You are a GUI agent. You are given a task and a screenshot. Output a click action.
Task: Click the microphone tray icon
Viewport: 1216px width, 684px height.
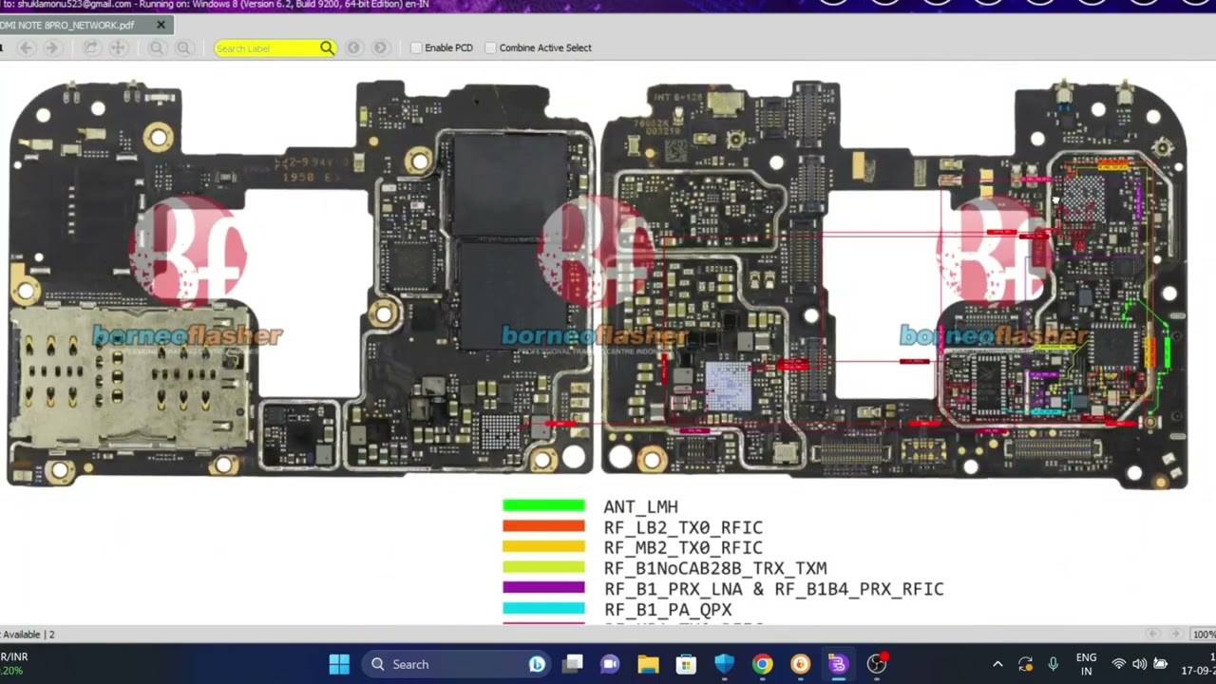[1053, 664]
